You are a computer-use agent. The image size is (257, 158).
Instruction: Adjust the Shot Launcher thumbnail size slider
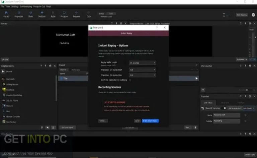tap(247, 90)
